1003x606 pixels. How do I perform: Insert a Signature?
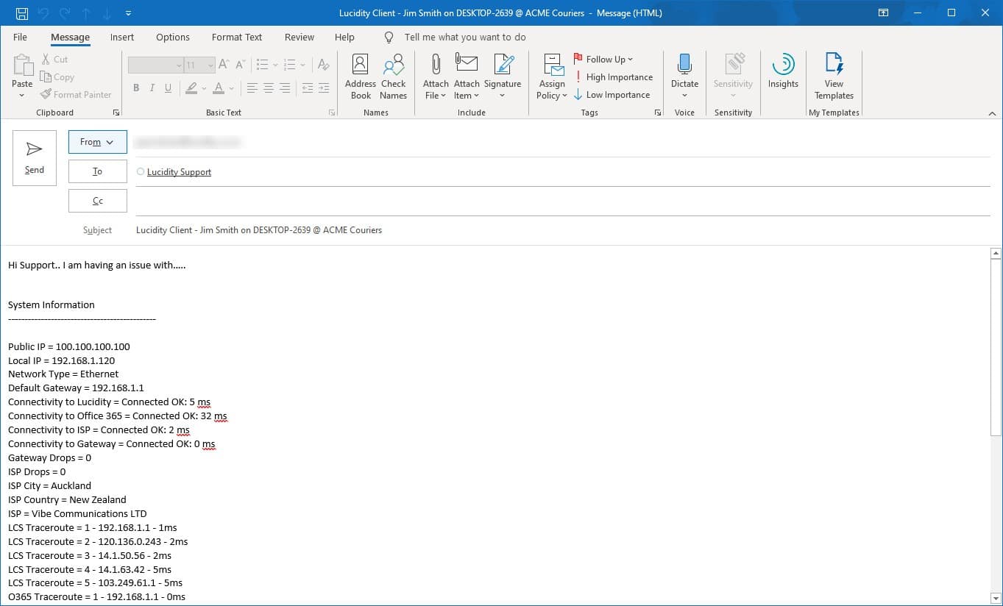[x=503, y=76]
